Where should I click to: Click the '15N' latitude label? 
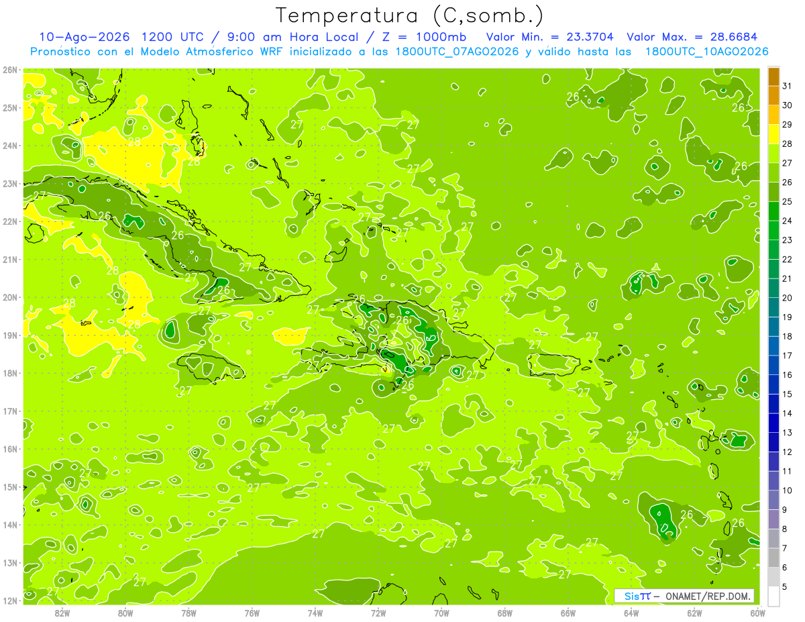click(9, 486)
